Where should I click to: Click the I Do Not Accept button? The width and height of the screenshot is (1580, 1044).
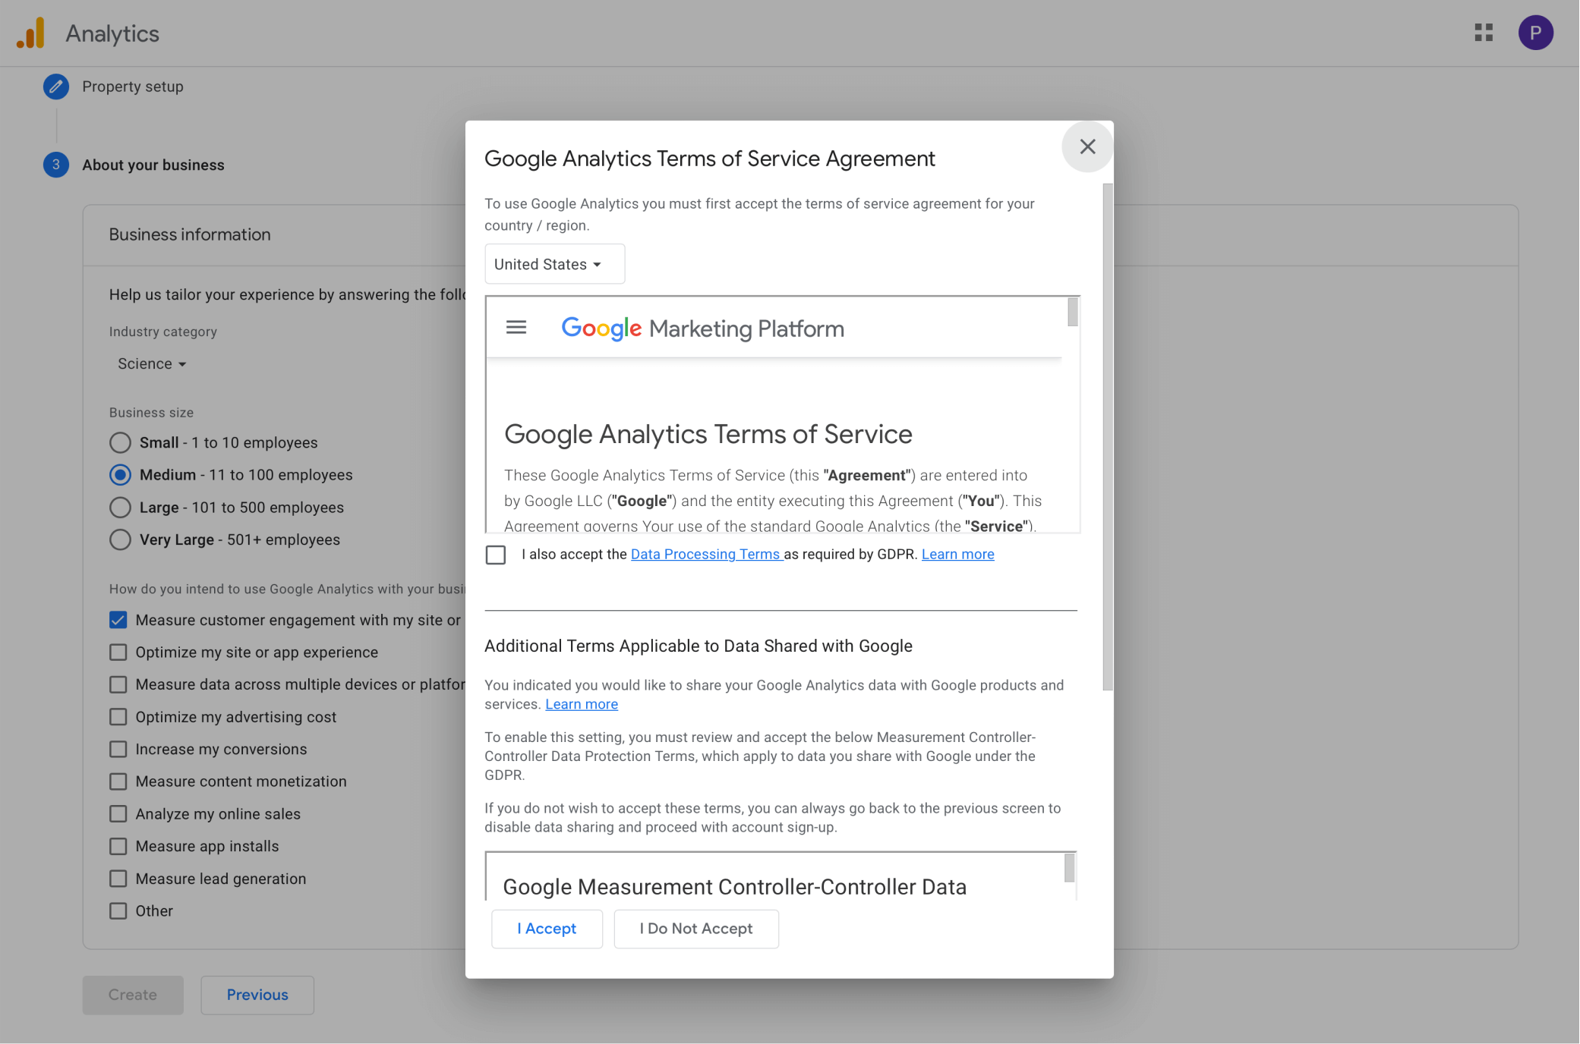click(696, 929)
